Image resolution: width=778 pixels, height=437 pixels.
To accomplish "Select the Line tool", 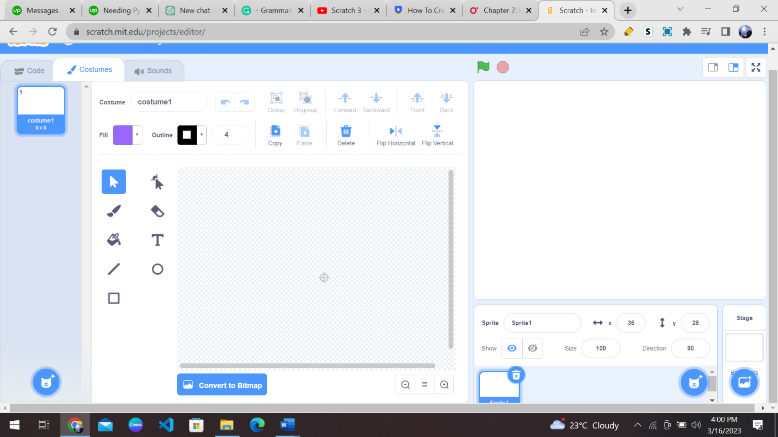I will [x=113, y=269].
